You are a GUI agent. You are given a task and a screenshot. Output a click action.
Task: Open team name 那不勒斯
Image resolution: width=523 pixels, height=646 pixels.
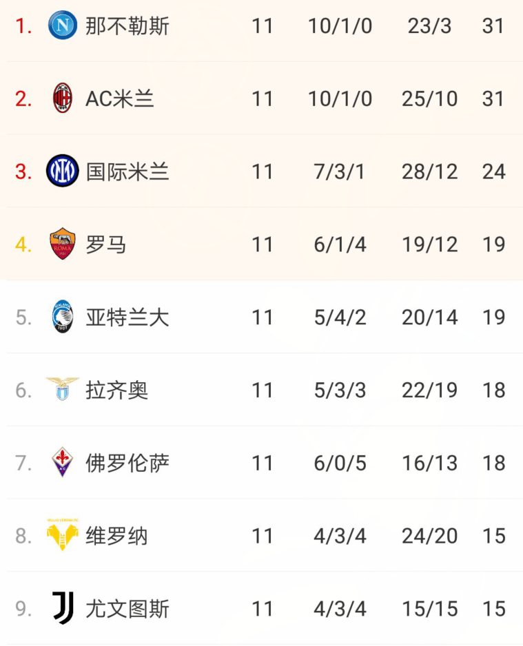point(127,26)
